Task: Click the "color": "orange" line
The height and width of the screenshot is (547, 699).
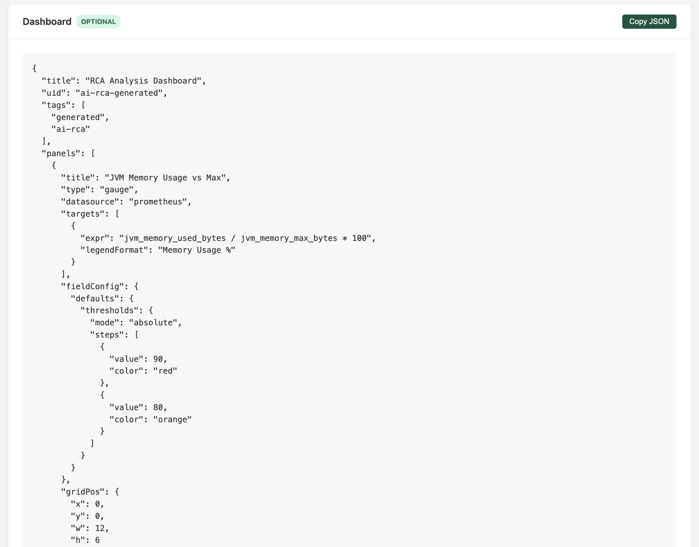Action: [x=150, y=420]
